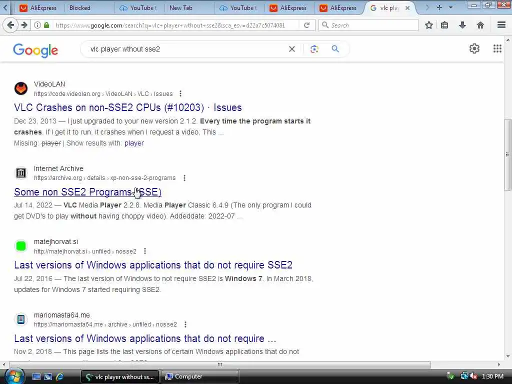The width and height of the screenshot is (512, 384).
Task: Open mariomasta64.me Last versions result link
Action: [145, 338]
